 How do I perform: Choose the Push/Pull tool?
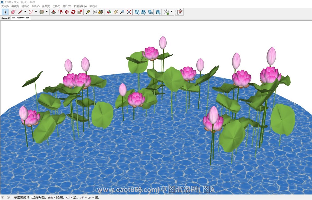tap(54, 12)
